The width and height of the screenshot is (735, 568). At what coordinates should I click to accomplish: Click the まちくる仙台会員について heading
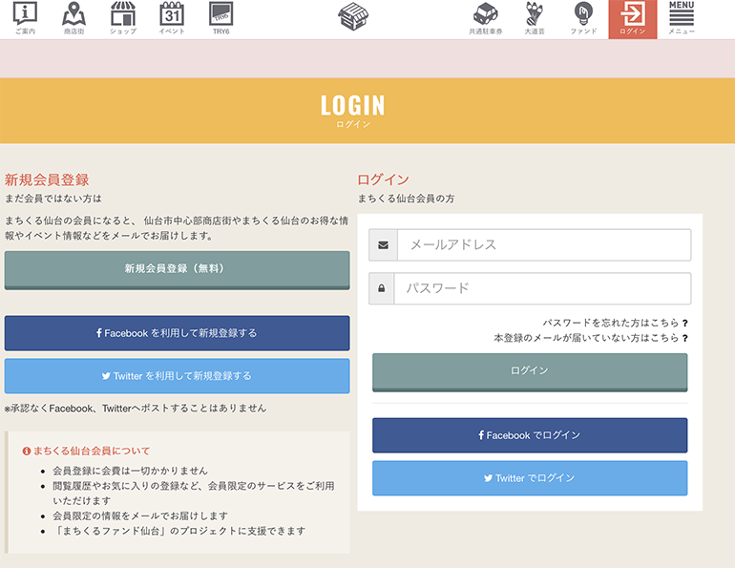click(x=86, y=451)
